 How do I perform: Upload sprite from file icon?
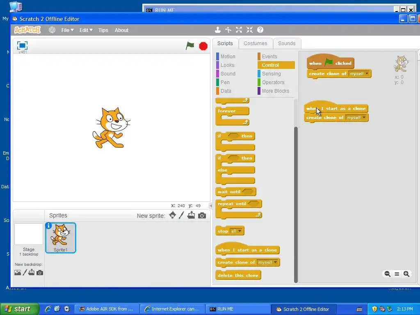191,215
